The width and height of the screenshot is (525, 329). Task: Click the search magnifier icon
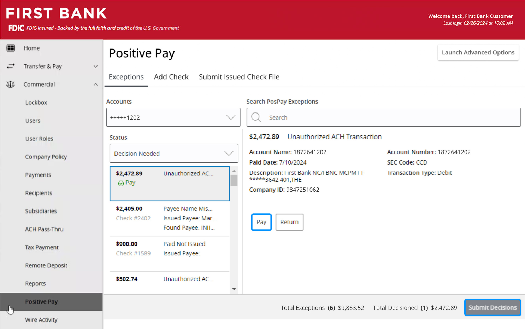pos(256,117)
